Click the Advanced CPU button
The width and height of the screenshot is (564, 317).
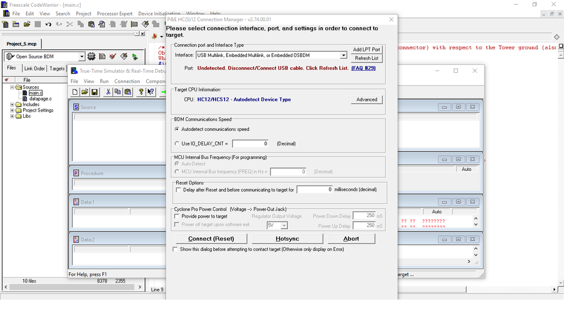point(366,100)
